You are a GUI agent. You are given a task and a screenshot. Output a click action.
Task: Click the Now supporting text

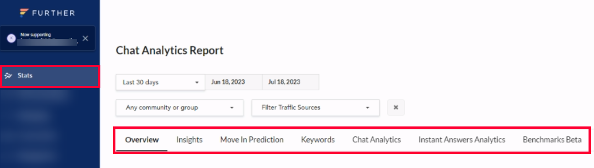[36, 34]
